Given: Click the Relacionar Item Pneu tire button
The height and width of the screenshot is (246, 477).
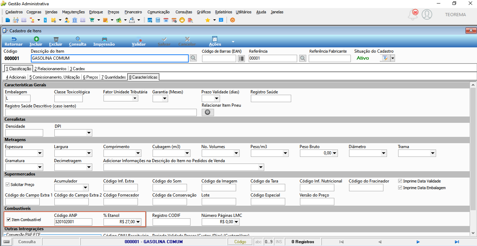Looking at the screenshot, I should [x=208, y=112].
